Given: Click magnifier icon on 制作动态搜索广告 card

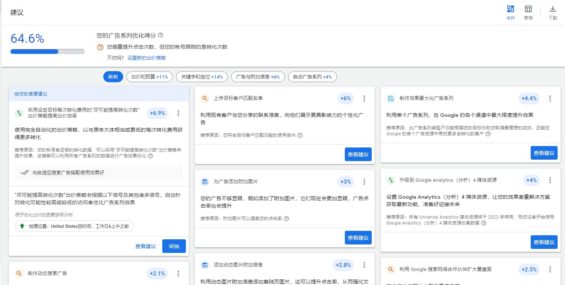Looking at the screenshot, I should [x=19, y=274].
